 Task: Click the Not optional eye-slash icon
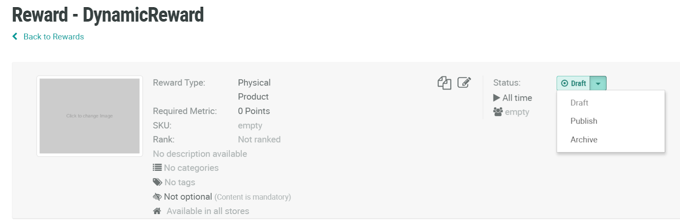(x=157, y=197)
